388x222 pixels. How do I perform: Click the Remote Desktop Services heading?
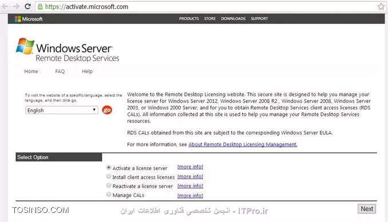pyautogui.click(x=77, y=58)
